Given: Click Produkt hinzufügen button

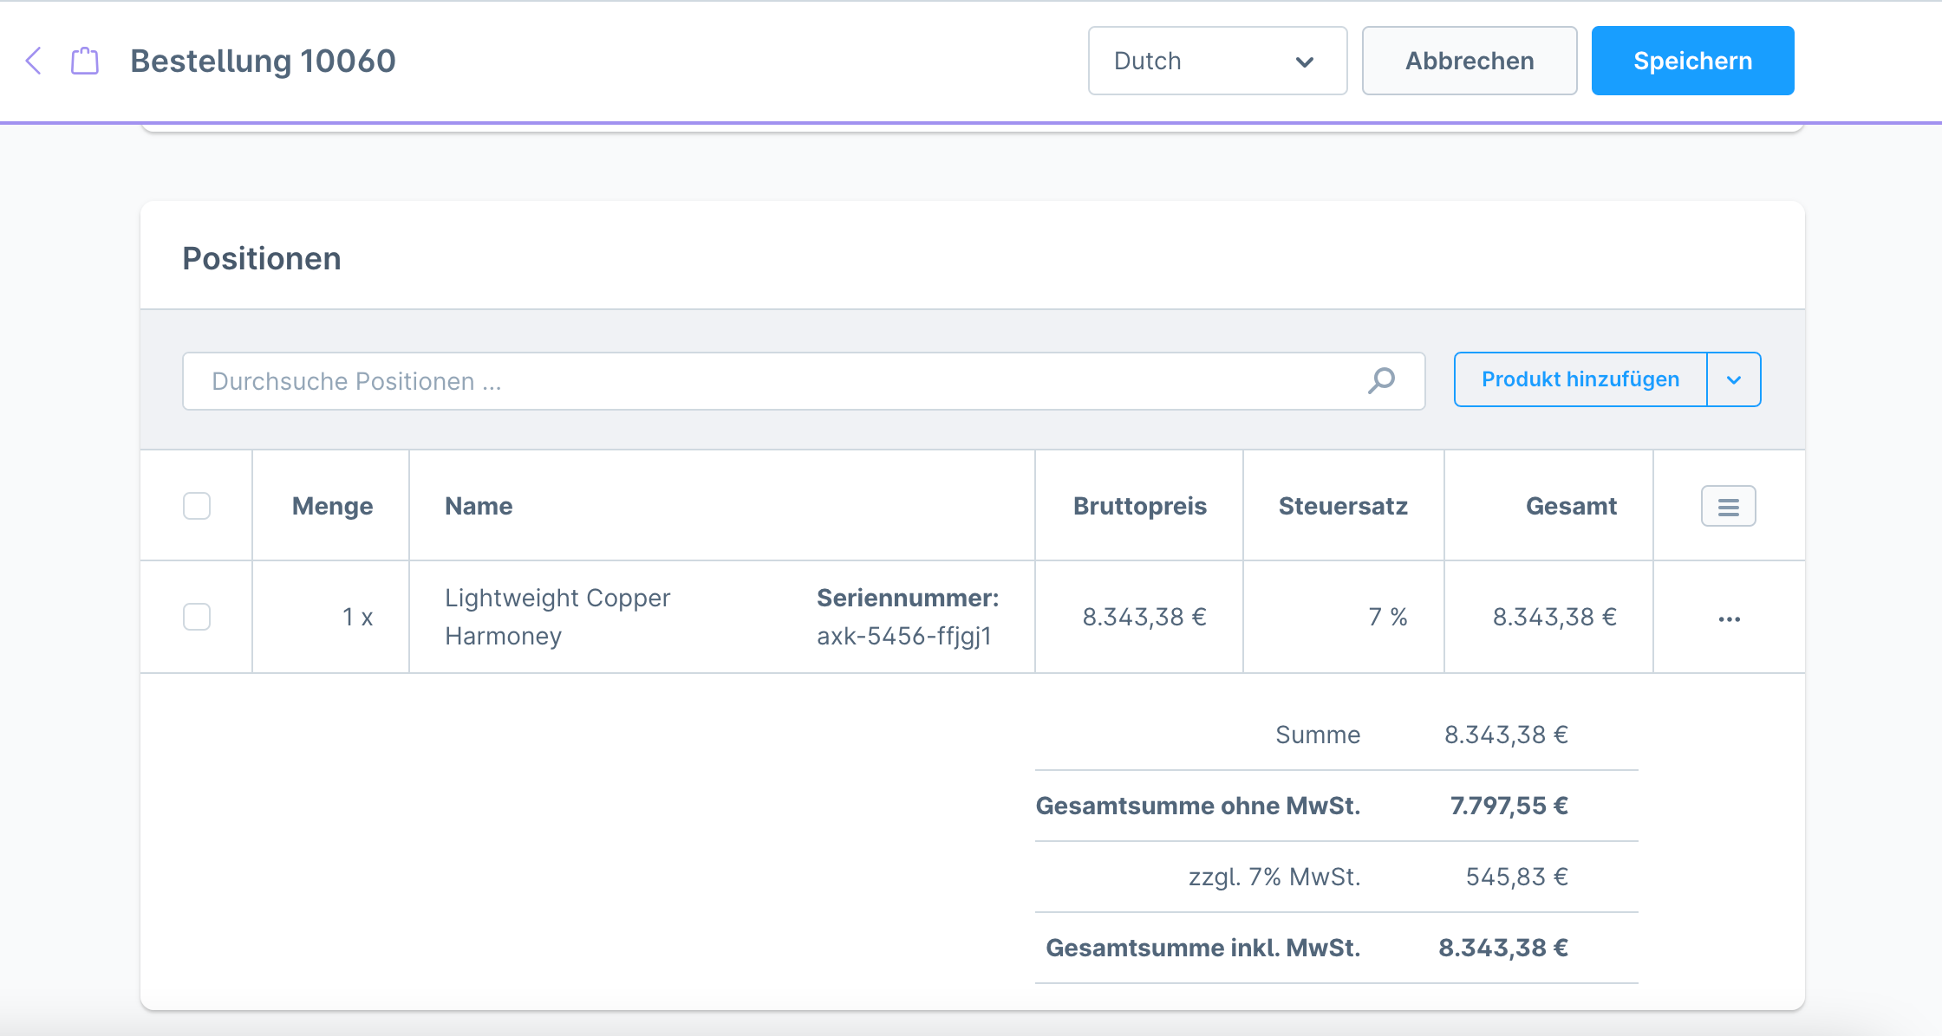Looking at the screenshot, I should click(1580, 379).
